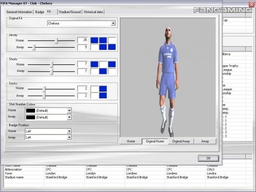Open the Home Shirt Number Colour dropdown
This screenshot has height=192, width=256.
click(x=48, y=110)
